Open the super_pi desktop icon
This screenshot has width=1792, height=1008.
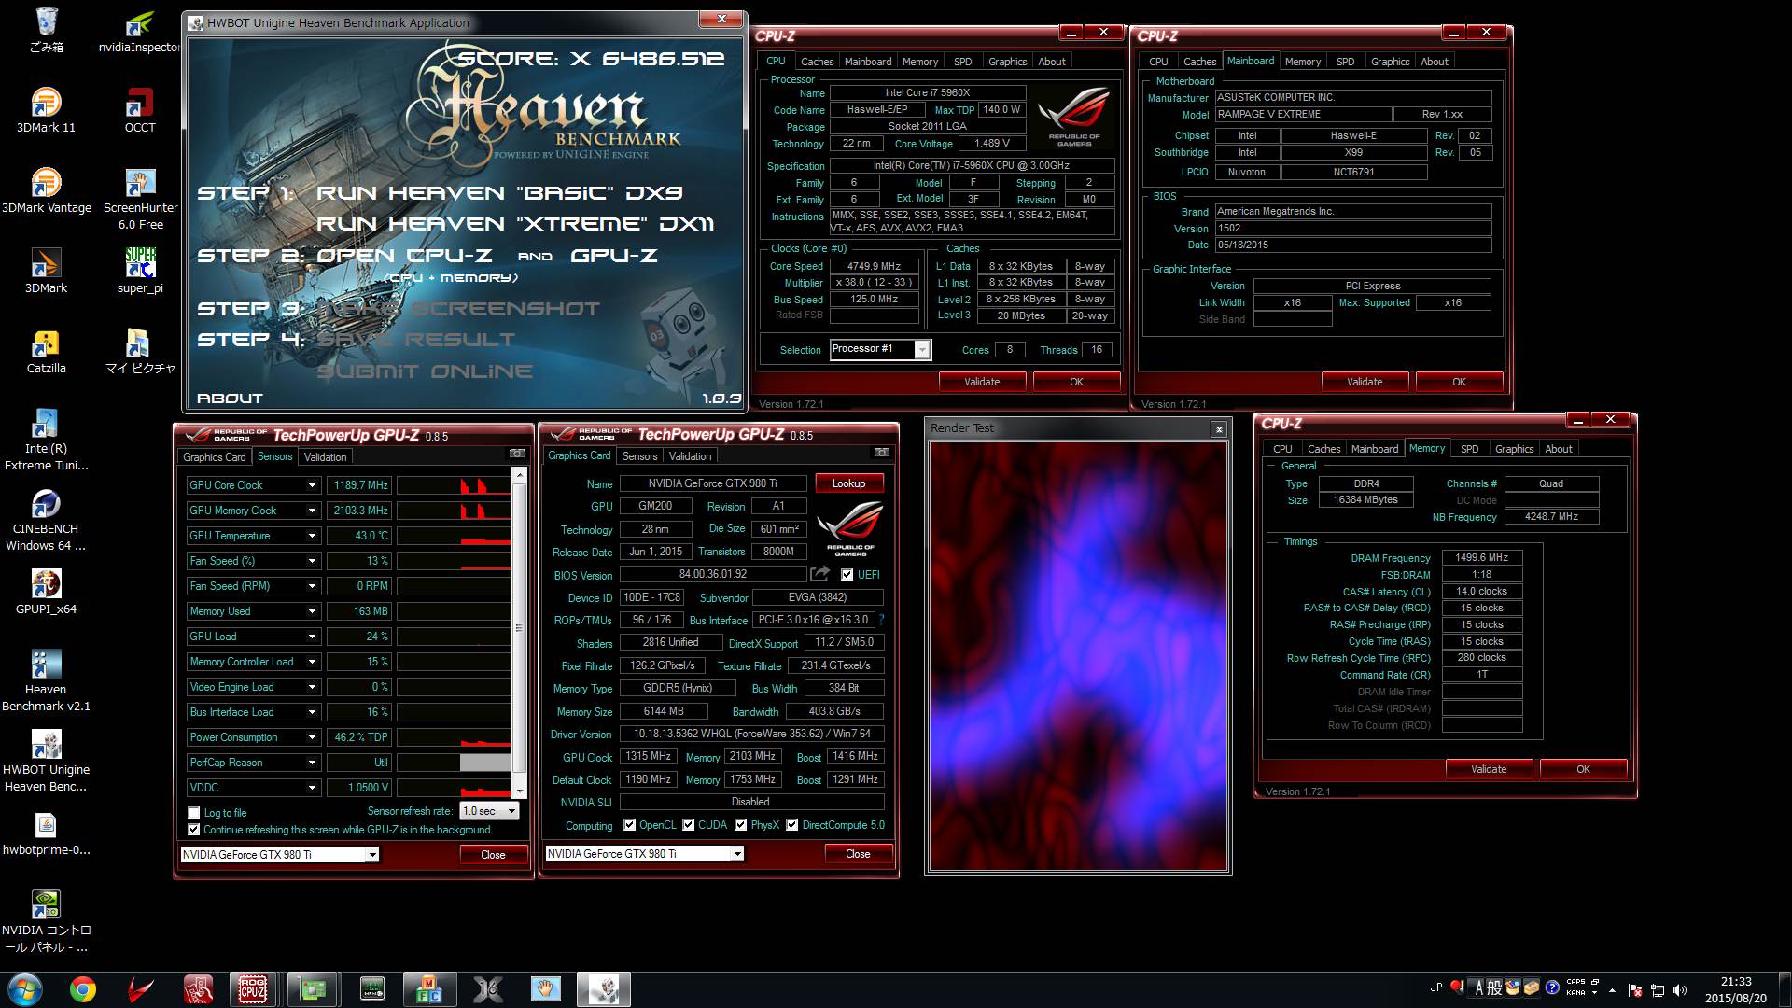140,271
